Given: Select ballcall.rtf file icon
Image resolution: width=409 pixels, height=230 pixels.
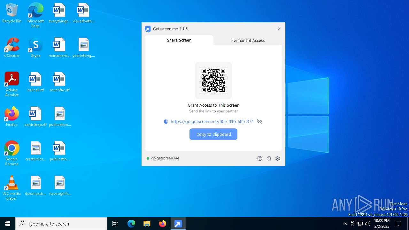Looking at the screenshot, I should [x=35, y=82].
